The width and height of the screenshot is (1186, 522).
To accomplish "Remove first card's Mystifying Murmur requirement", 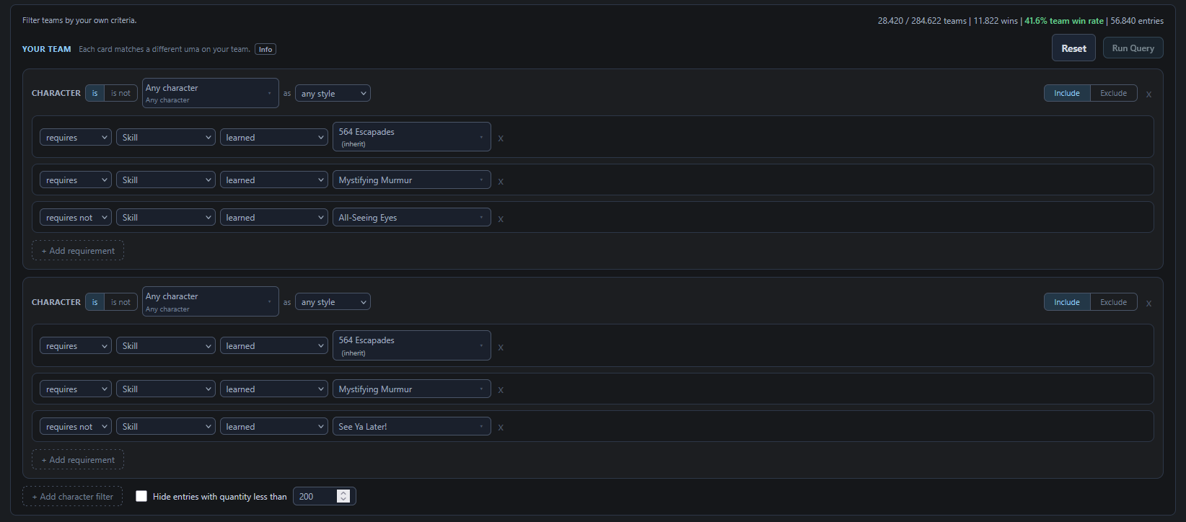I will pos(501,181).
